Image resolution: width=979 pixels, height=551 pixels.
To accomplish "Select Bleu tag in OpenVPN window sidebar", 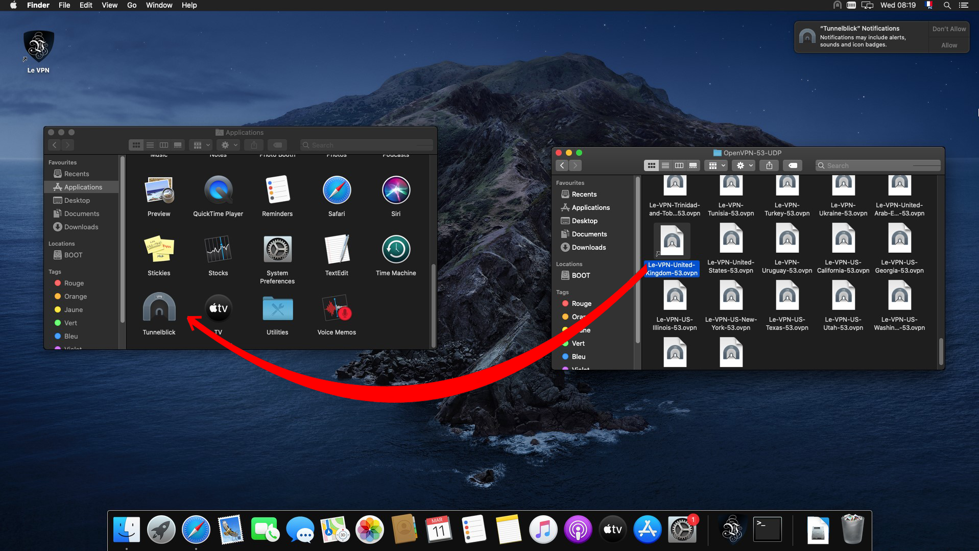I will (x=579, y=356).
